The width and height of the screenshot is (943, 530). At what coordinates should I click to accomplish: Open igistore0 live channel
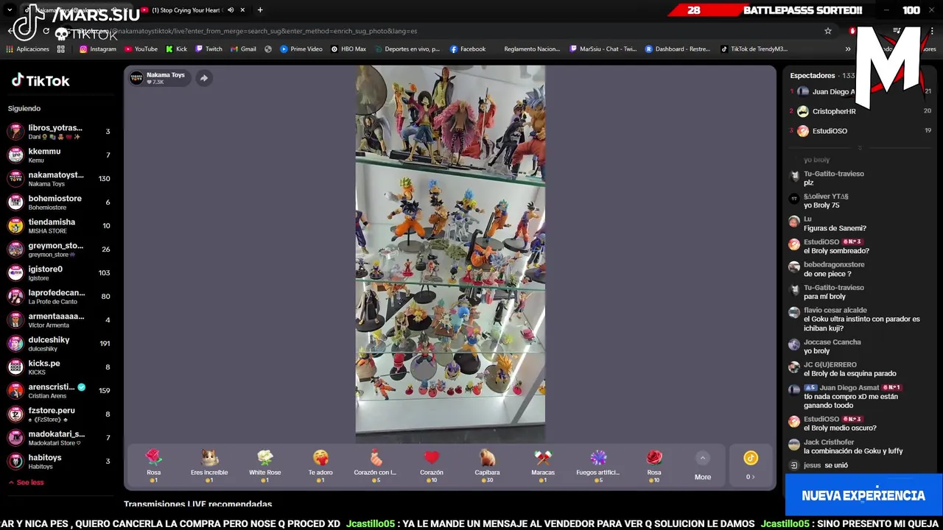point(59,273)
